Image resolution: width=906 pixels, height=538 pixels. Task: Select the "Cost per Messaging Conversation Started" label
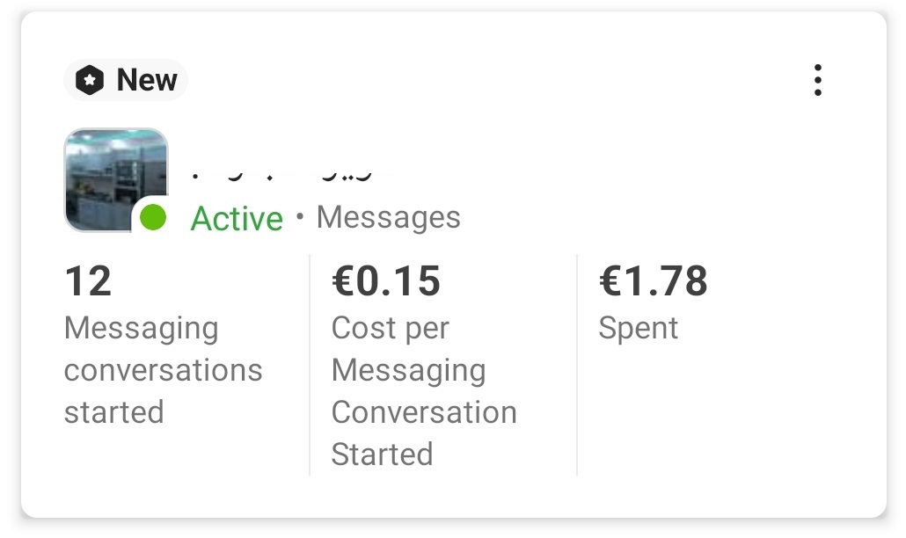coord(424,391)
